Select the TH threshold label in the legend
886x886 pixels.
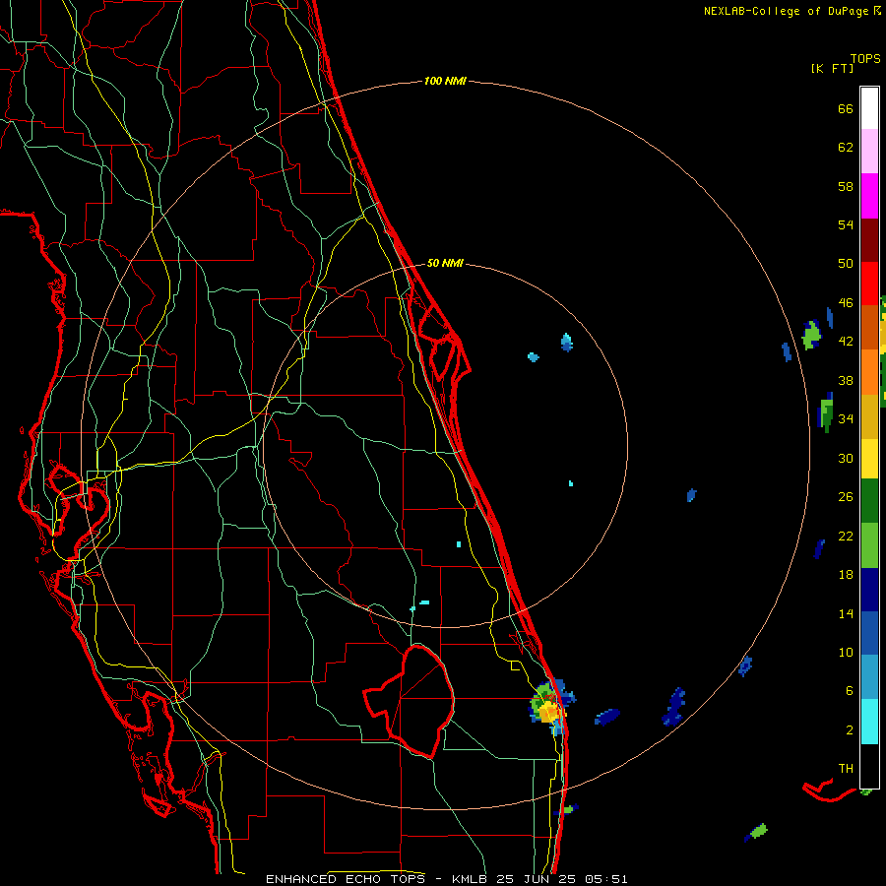(846, 768)
